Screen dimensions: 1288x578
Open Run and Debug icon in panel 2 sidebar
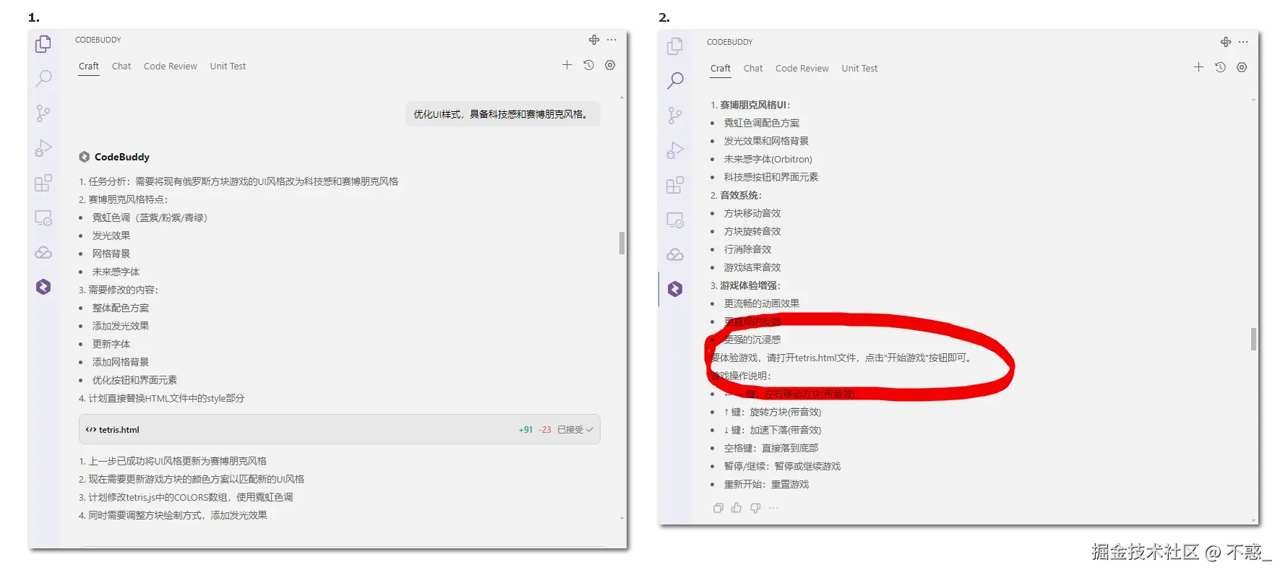click(675, 150)
